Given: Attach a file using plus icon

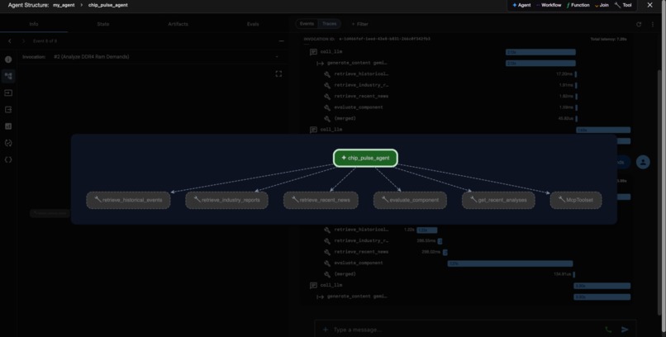Looking at the screenshot, I should tap(326, 330).
